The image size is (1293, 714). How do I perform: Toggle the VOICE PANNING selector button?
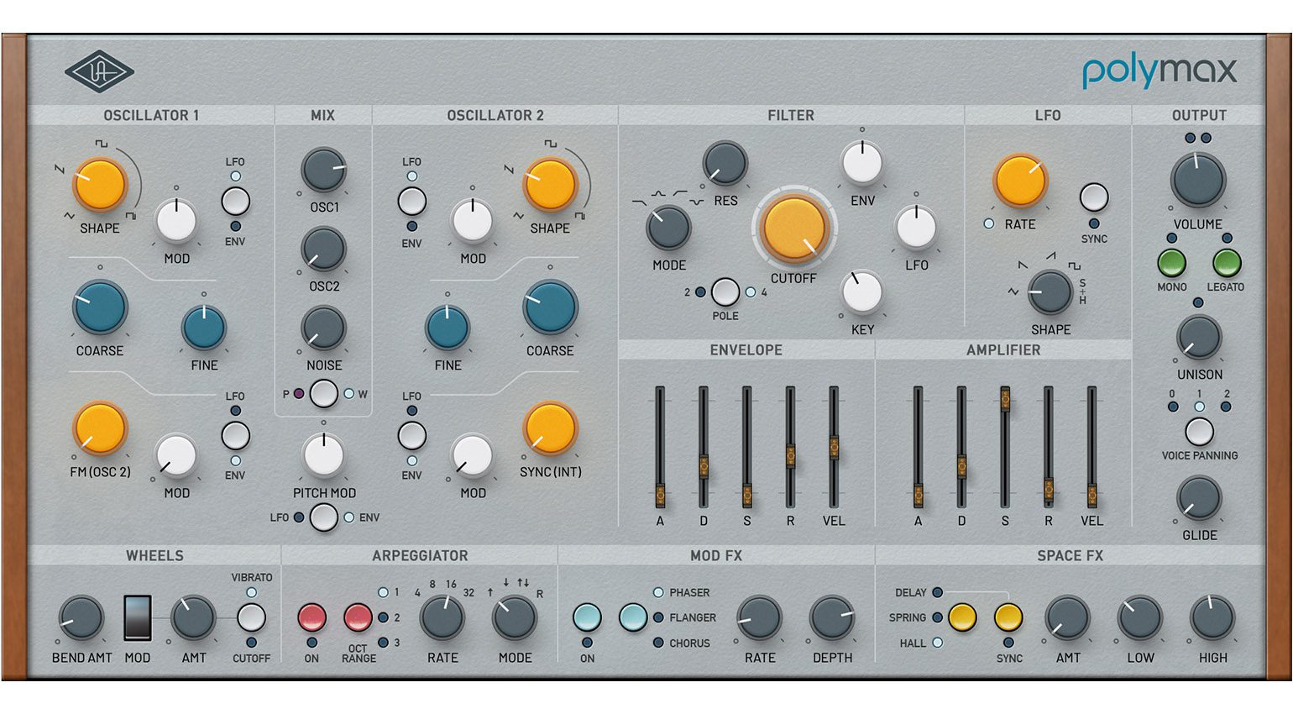coord(1199,432)
